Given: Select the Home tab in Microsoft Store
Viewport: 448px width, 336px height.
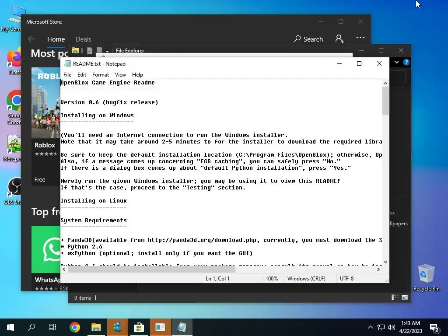Looking at the screenshot, I should (56, 39).
